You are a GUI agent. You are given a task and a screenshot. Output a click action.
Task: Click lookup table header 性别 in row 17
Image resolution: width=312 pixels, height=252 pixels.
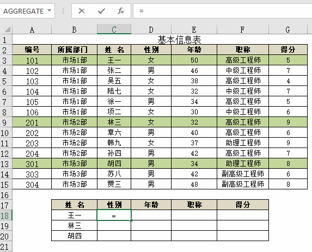tap(114, 205)
